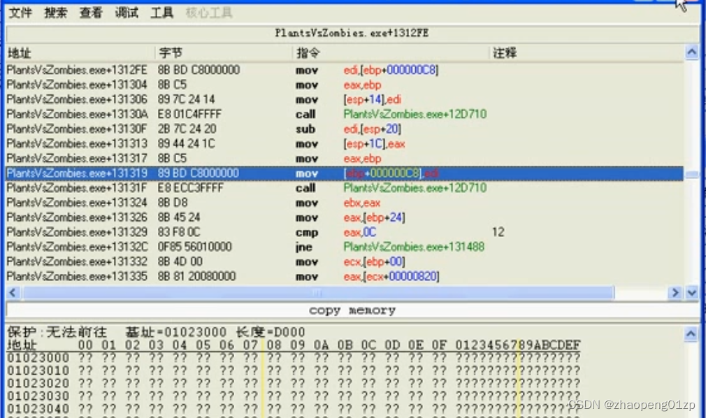706x418 pixels.
Task: Click the 长度=D000 text
Action: (271, 333)
